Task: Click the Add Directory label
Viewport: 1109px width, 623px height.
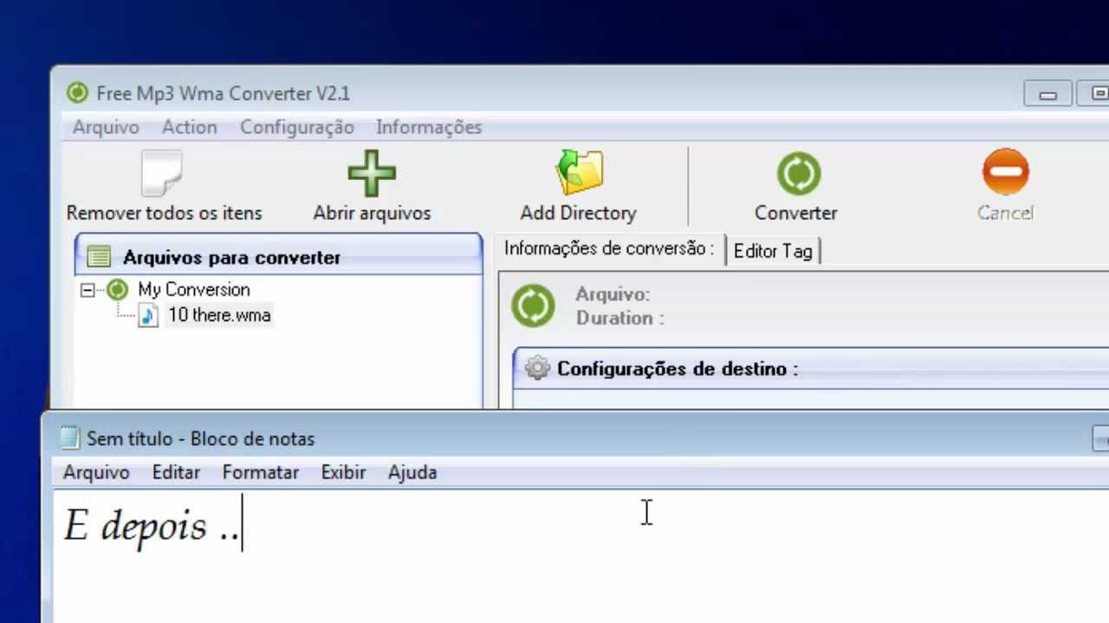Action: tap(579, 213)
